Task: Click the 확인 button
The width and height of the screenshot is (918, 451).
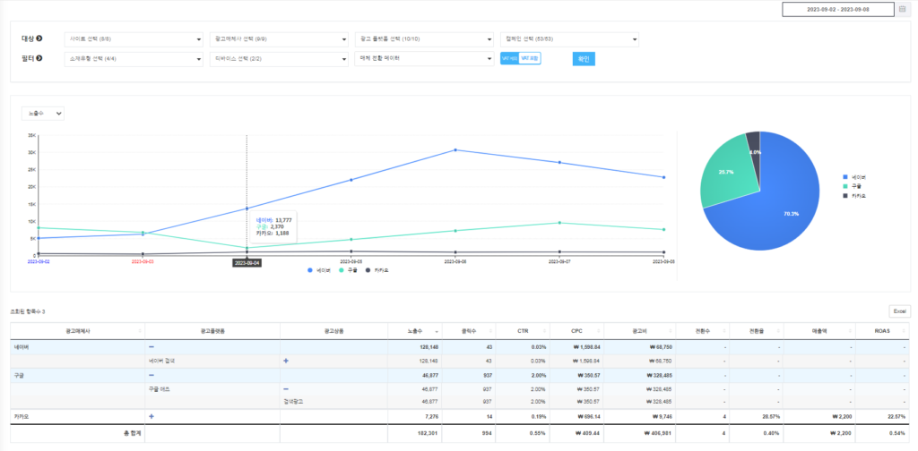Action: click(x=584, y=58)
